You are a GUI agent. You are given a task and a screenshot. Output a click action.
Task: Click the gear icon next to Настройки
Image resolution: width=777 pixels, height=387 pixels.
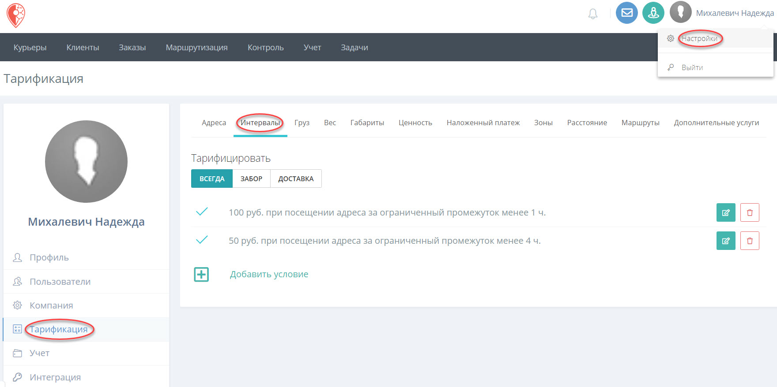point(671,38)
